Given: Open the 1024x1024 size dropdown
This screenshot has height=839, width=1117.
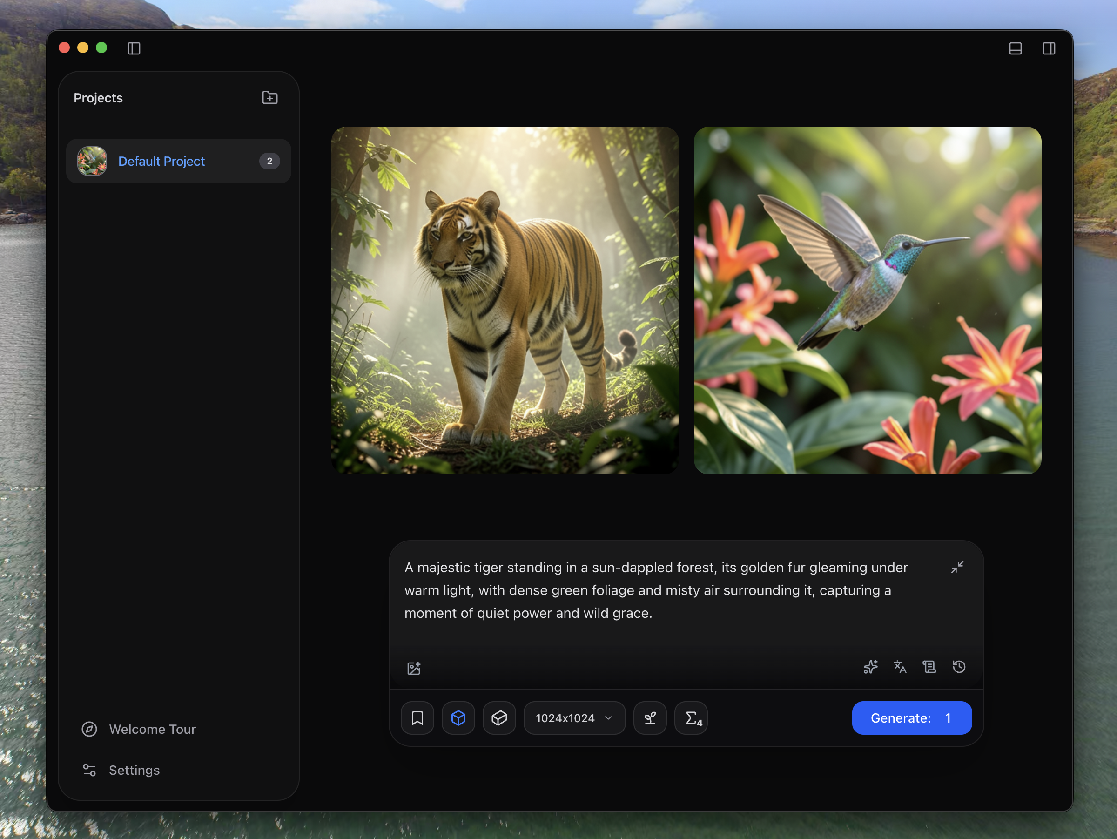Looking at the screenshot, I should tap(574, 718).
